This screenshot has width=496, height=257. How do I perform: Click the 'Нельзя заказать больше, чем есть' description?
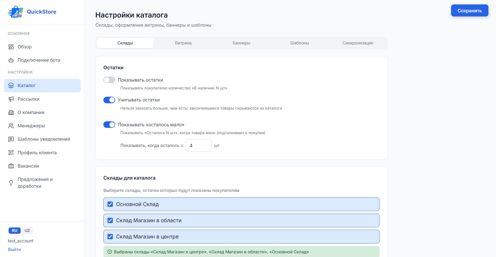click(201, 108)
